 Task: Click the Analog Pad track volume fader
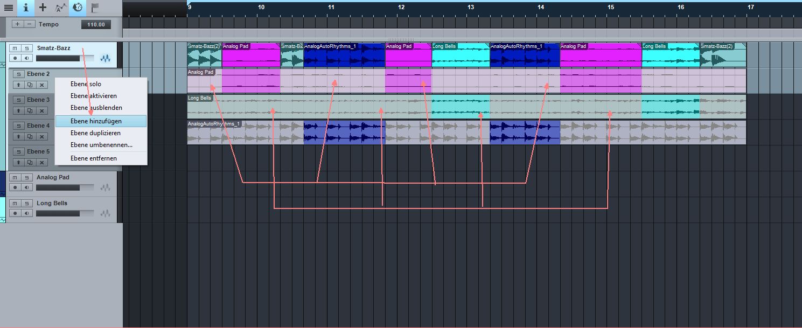click(x=65, y=187)
